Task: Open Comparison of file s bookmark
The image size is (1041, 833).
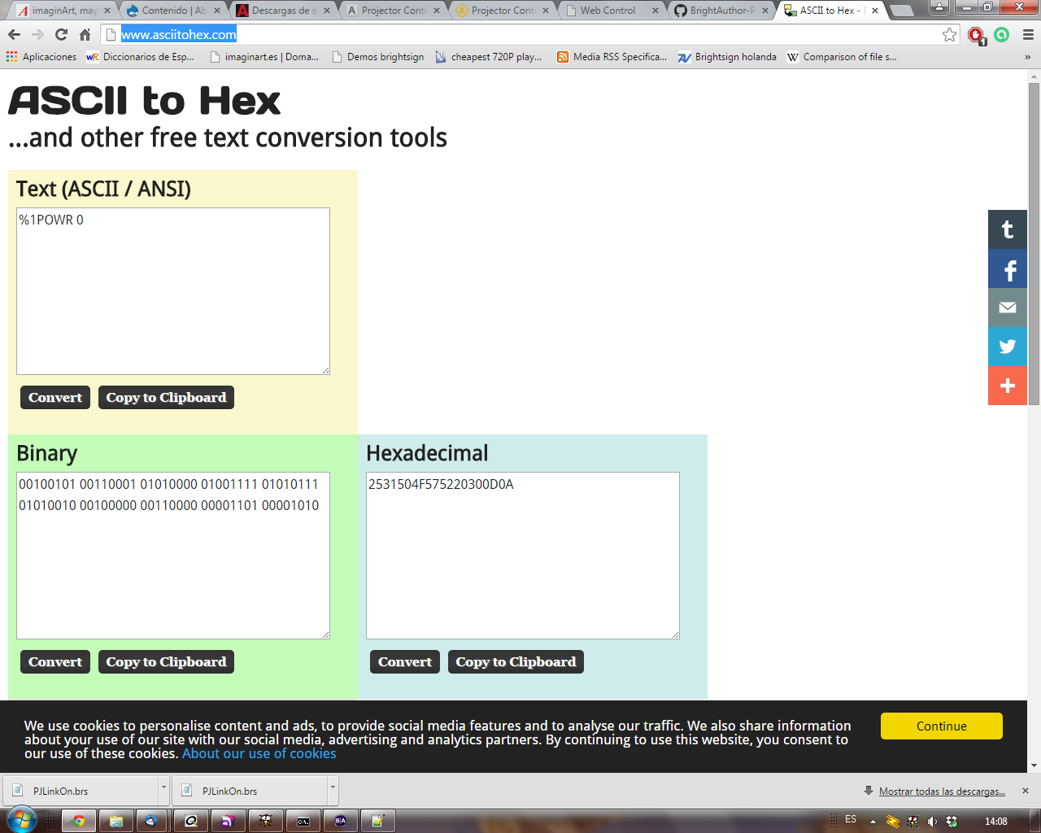Action: point(842,57)
